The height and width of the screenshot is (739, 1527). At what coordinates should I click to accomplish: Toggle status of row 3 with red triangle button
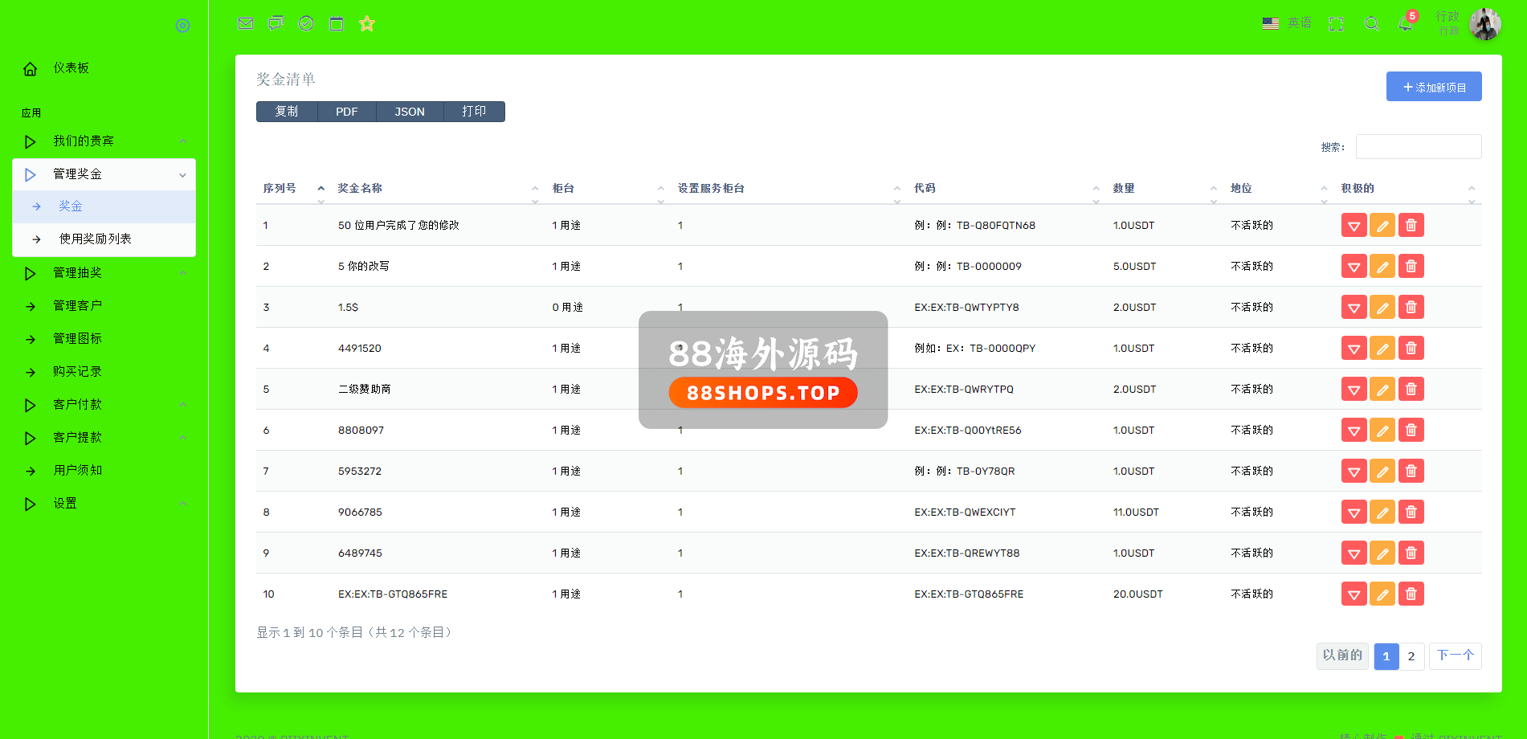pyautogui.click(x=1353, y=308)
